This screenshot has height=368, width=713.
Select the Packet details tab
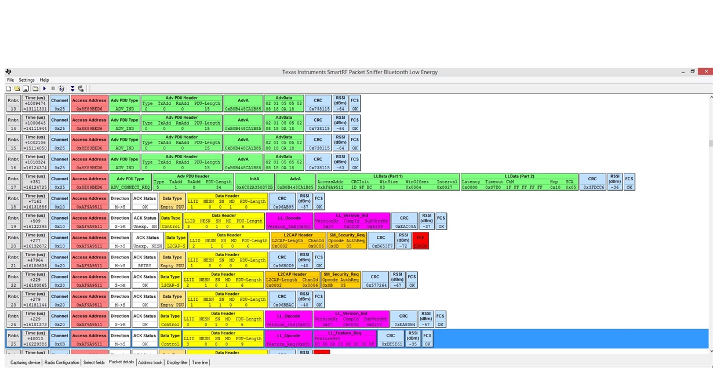coord(122,362)
